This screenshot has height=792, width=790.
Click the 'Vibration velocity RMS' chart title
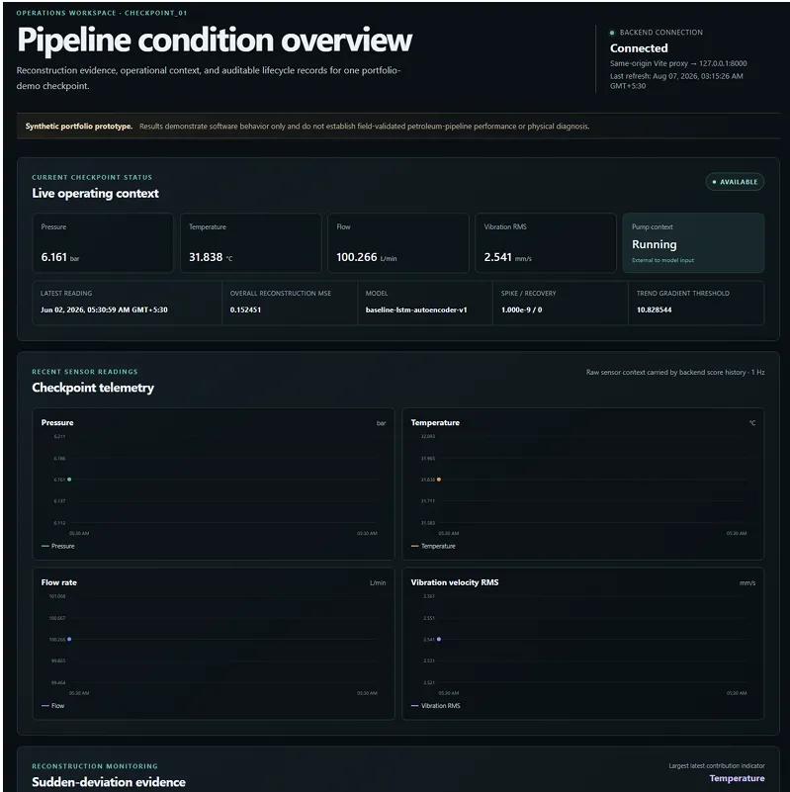click(455, 582)
